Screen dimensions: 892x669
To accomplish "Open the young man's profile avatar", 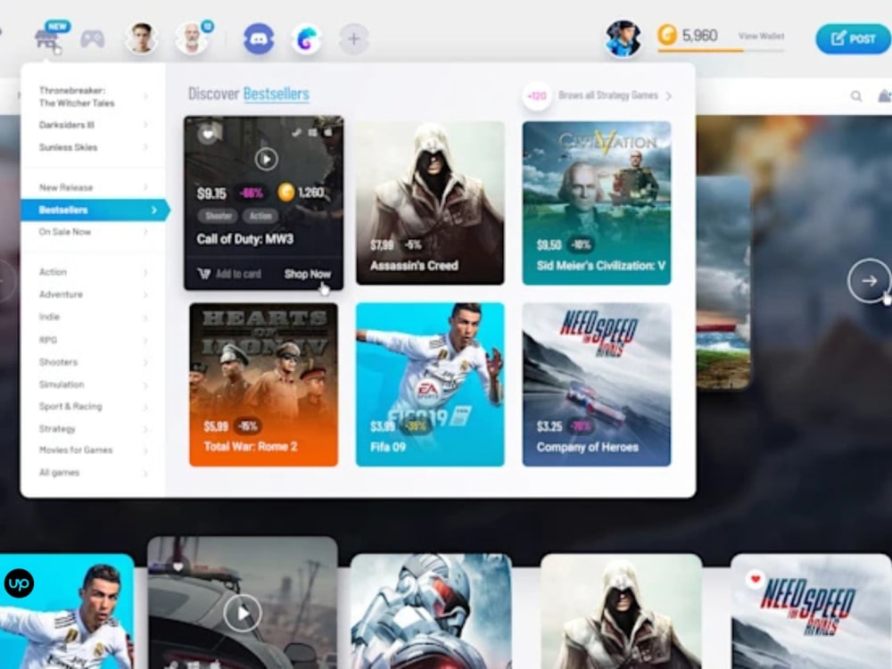I will (x=141, y=38).
